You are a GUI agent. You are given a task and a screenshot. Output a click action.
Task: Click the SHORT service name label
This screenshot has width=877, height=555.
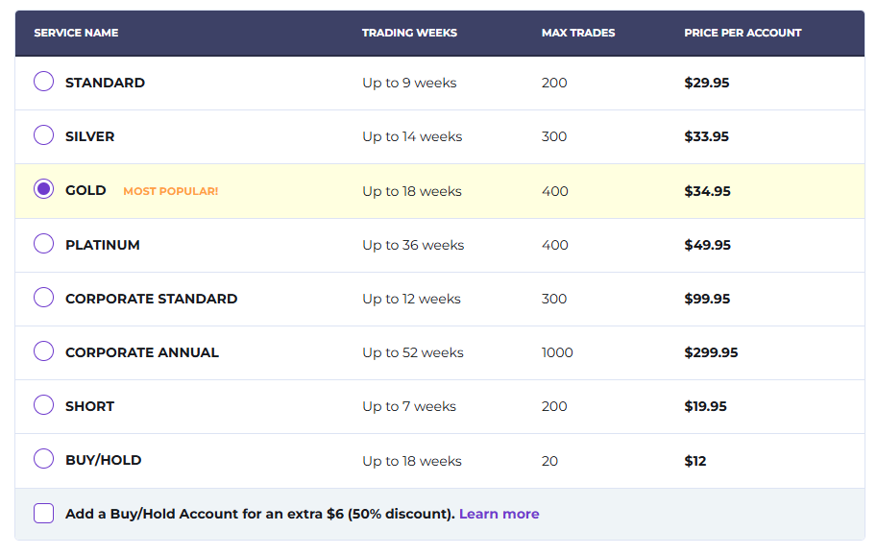tap(89, 406)
